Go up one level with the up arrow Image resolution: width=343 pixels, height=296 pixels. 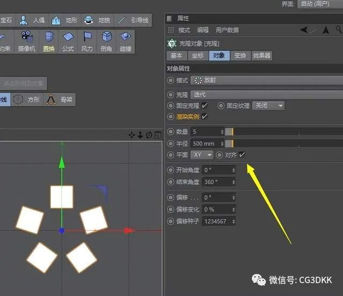point(326,30)
